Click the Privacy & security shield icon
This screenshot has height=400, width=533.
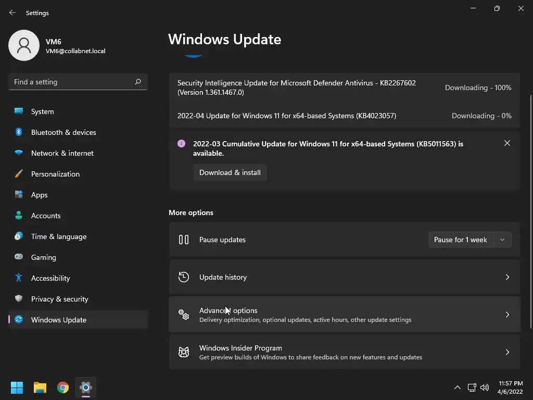point(19,298)
